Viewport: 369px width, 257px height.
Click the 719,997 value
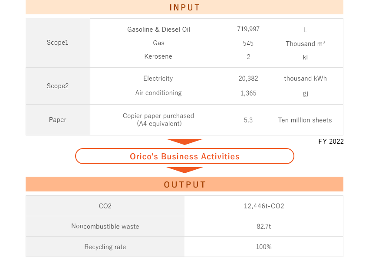[248, 29]
